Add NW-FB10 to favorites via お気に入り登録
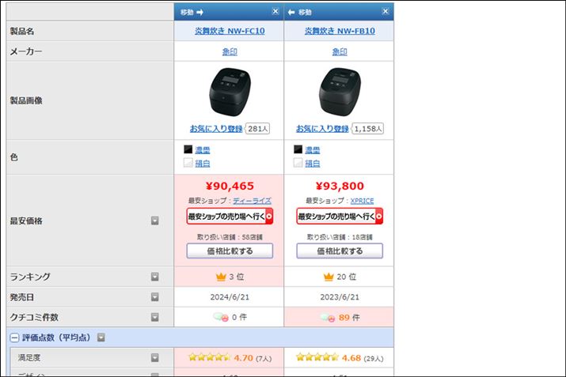Viewport: 566px width, 377px height. coord(322,129)
